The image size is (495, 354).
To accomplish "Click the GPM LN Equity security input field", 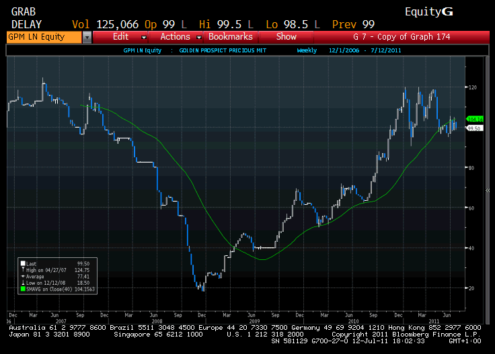I will click(x=43, y=37).
